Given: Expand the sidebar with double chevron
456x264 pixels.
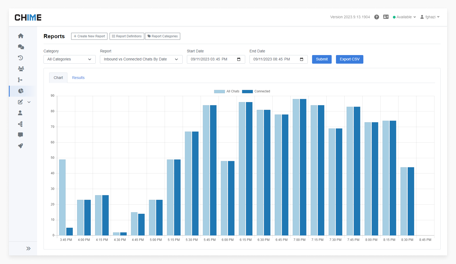Looking at the screenshot, I should tap(28, 248).
